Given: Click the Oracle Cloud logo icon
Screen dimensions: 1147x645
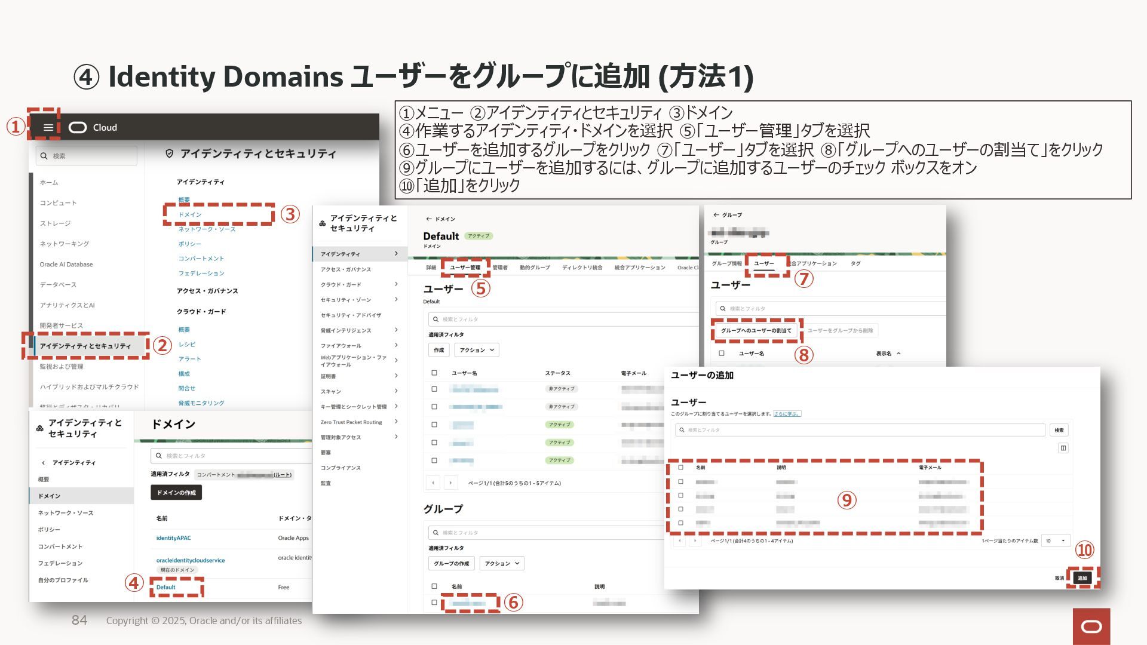Looking at the screenshot, I should (78, 127).
